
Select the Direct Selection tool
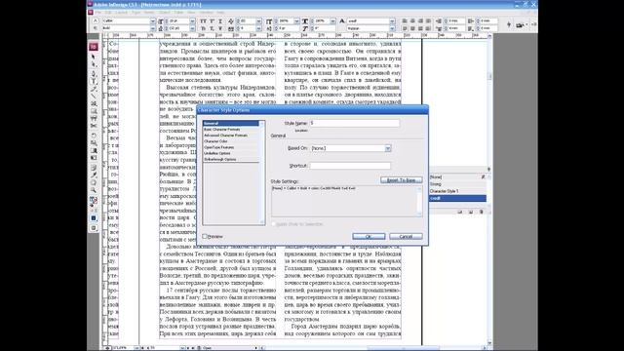(94, 65)
